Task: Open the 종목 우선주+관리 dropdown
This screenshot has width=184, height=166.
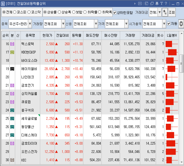Action: click(x=30, y=24)
